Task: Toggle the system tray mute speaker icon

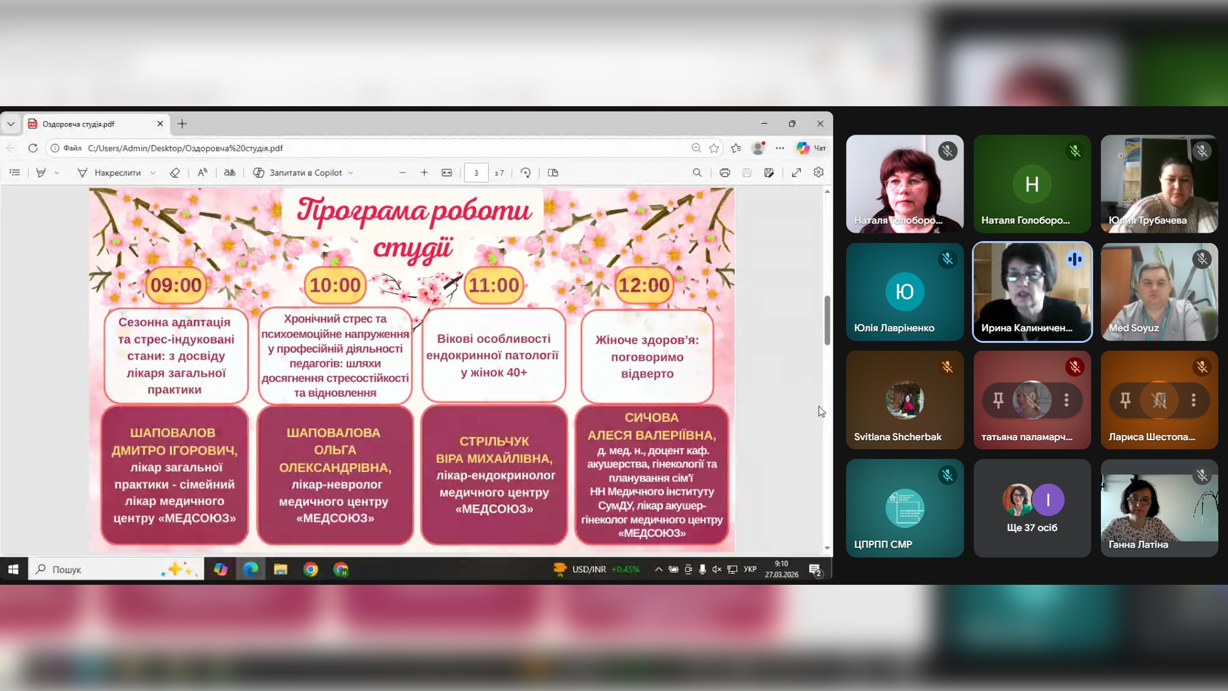Action: [716, 569]
